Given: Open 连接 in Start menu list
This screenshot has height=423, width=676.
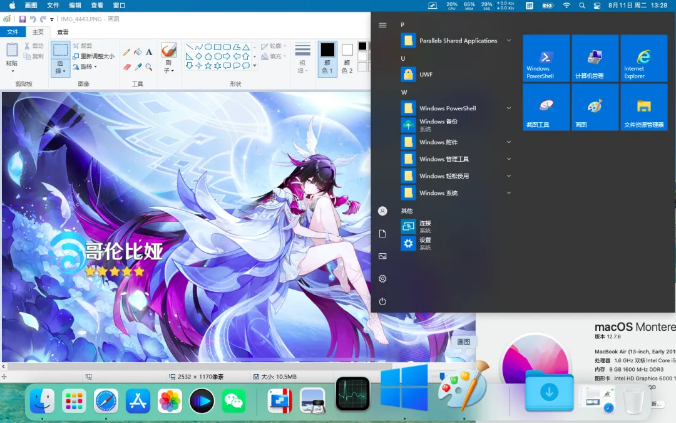Looking at the screenshot, I should 457,227.
